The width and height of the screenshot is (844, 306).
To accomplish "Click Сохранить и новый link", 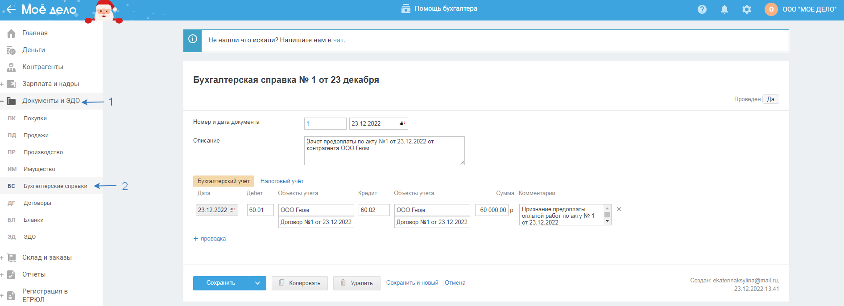I will click(412, 282).
